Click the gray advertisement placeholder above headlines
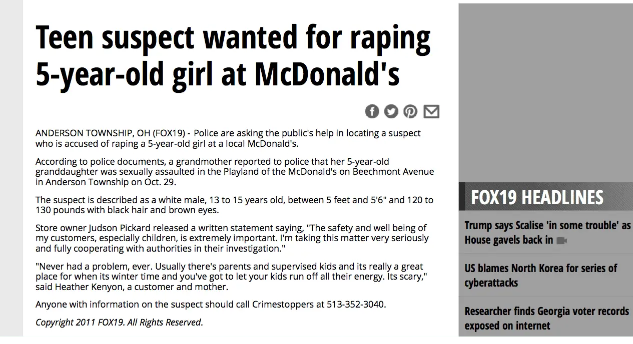The height and width of the screenshot is (344, 633). click(x=546, y=93)
